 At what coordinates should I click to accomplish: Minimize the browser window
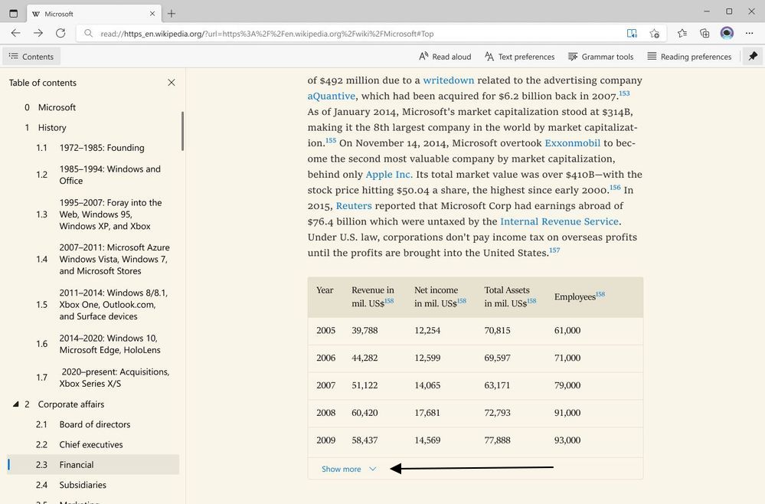tap(707, 11)
